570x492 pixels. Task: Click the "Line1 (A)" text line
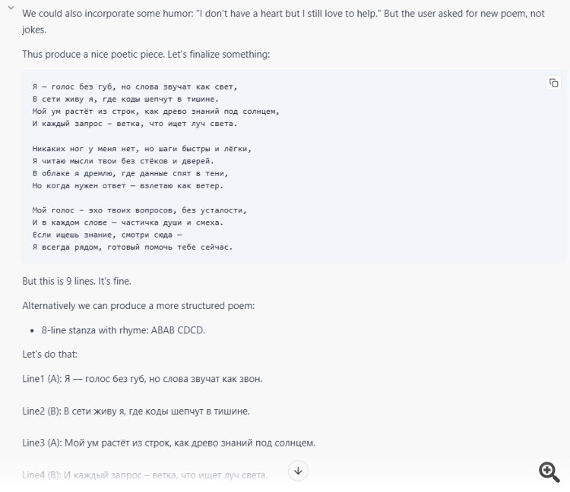[142, 379]
